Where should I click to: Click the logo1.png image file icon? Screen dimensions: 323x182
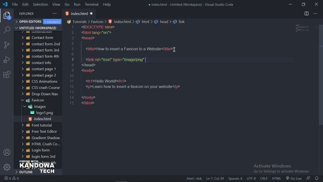pos(32,113)
